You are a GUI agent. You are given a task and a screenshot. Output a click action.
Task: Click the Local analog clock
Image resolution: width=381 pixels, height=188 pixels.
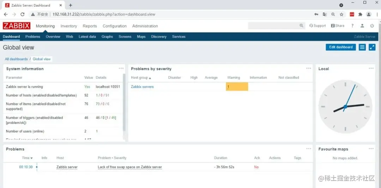click(345, 106)
